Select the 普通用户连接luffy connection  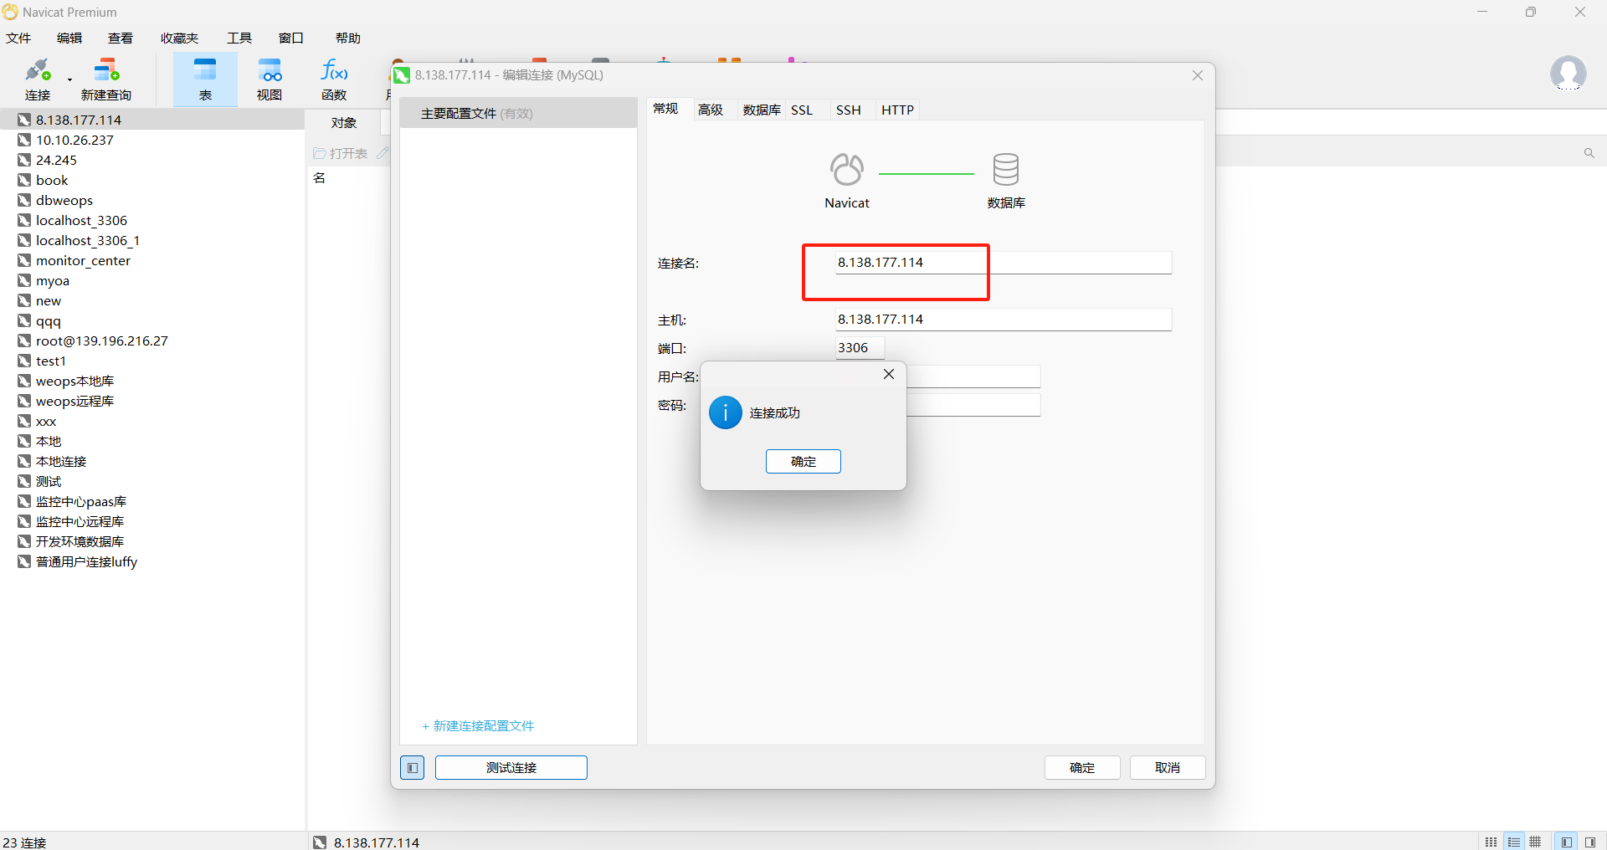point(86,561)
